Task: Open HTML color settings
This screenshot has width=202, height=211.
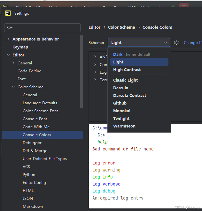Action: [x=28, y=191]
